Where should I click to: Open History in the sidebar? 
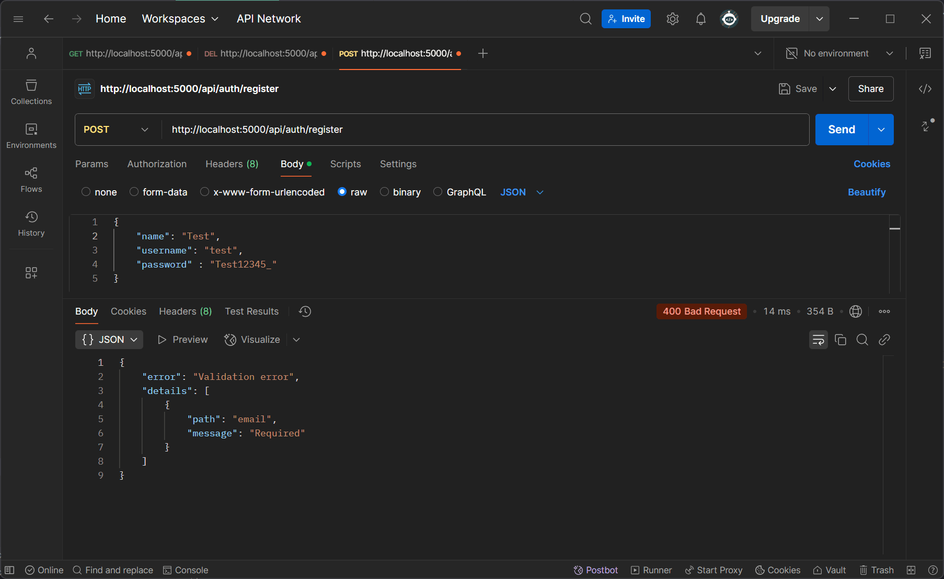click(x=31, y=224)
